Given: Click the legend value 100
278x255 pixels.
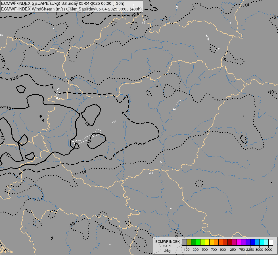Looking at the screenshot, I should tap(187, 250).
